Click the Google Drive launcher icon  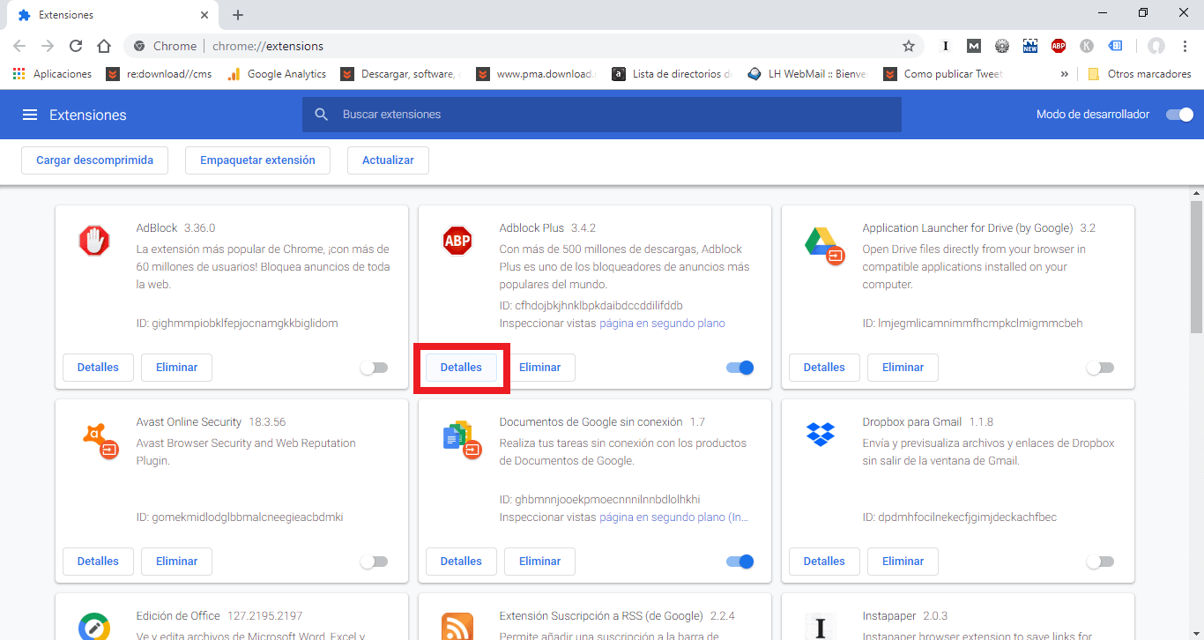click(825, 244)
